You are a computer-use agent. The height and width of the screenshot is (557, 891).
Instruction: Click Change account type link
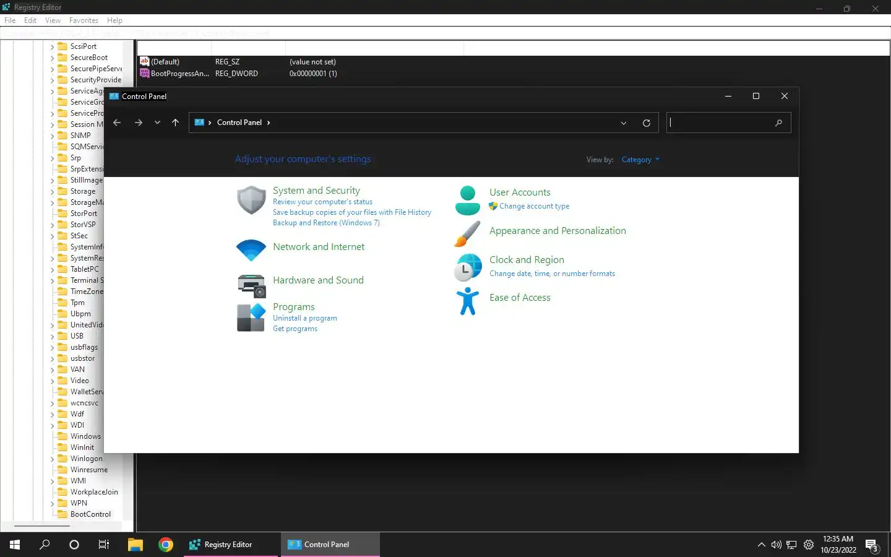(535, 206)
